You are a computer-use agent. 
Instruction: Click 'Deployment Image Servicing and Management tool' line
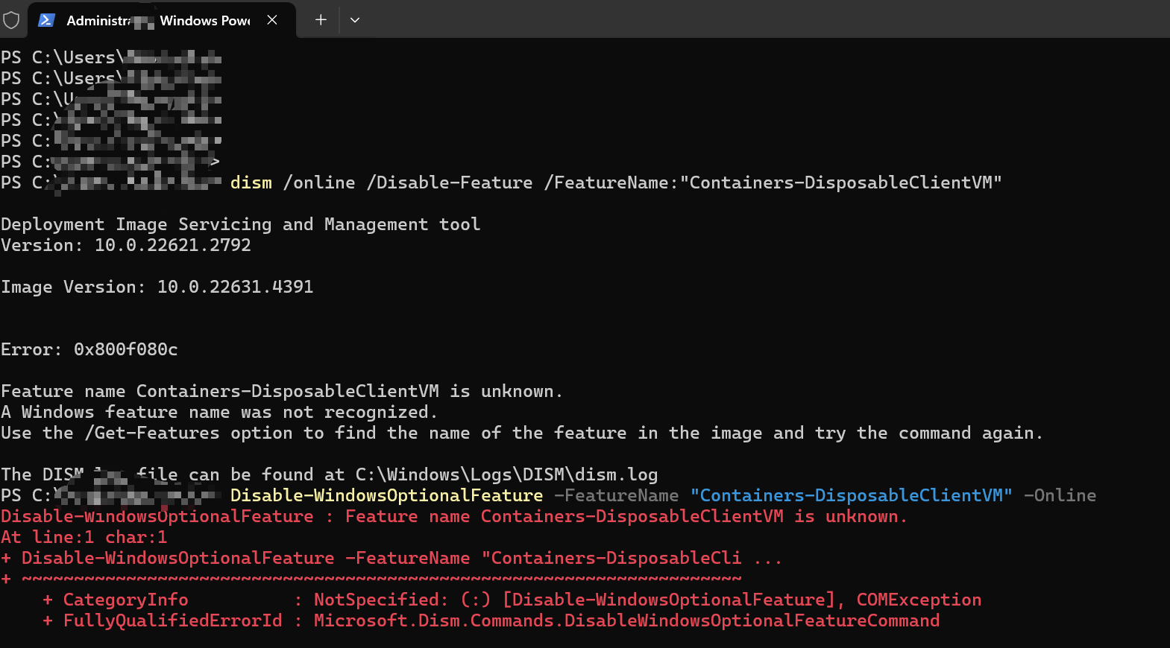tap(241, 224)
